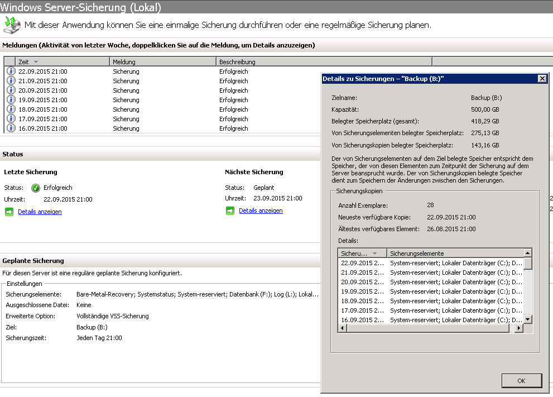Click Jeden Tag 21:00 backup time value
553x397 pixels.
click(x=99, y=338)
